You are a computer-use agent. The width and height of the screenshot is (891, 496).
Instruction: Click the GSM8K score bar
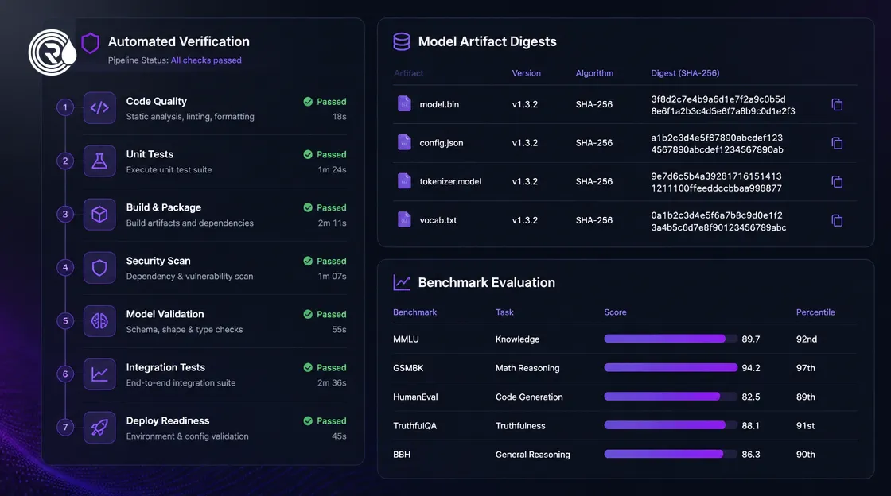(671, 368)
